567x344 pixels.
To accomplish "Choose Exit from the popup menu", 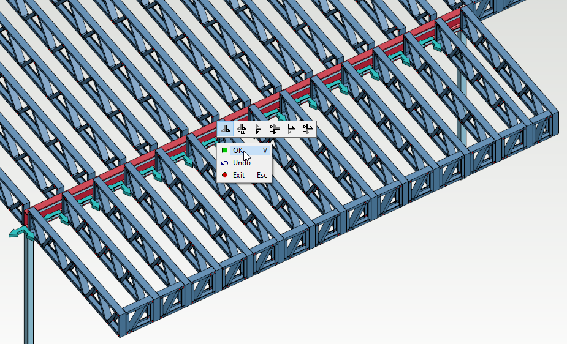I will point(238,175).
